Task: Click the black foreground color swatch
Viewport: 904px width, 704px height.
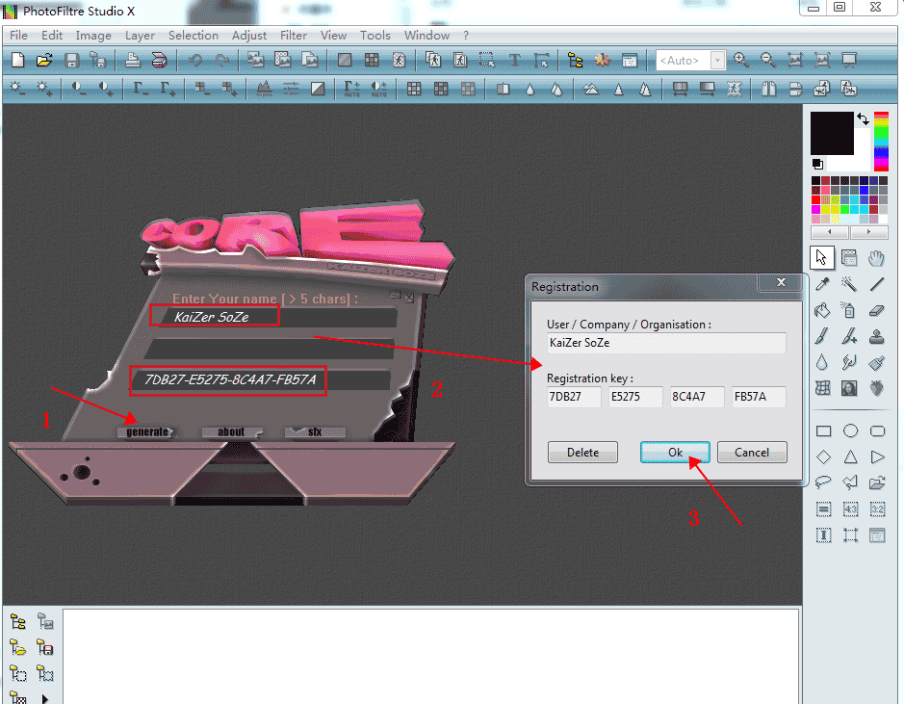Action: [x=832, y=133]
